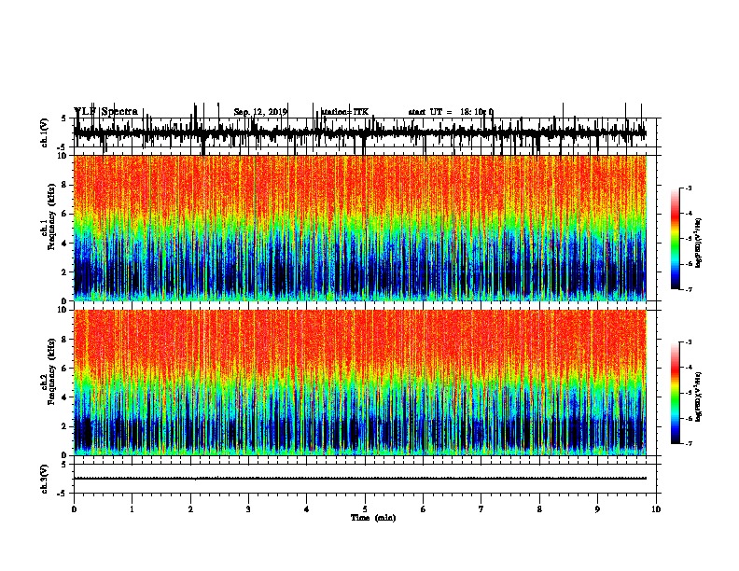The width and height of the screenshot is (739, 571).
Task: Click the "ch.1(V)" waveform axis label
Action: (45, 132)
